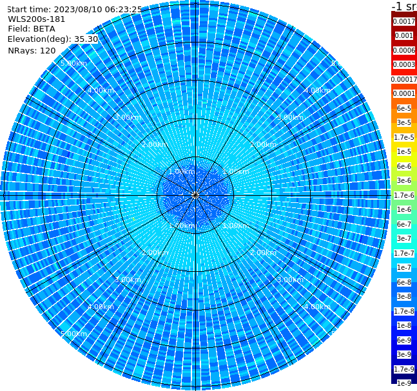Click the lower-left 2.00km range label
This screenshot has width=417, height=391.
click(x=155, y=253)
